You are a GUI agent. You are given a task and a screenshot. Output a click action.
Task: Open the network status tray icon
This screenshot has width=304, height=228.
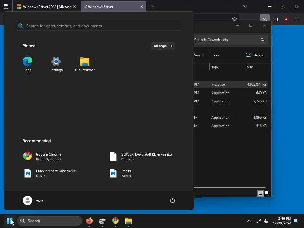pos(258,221)
